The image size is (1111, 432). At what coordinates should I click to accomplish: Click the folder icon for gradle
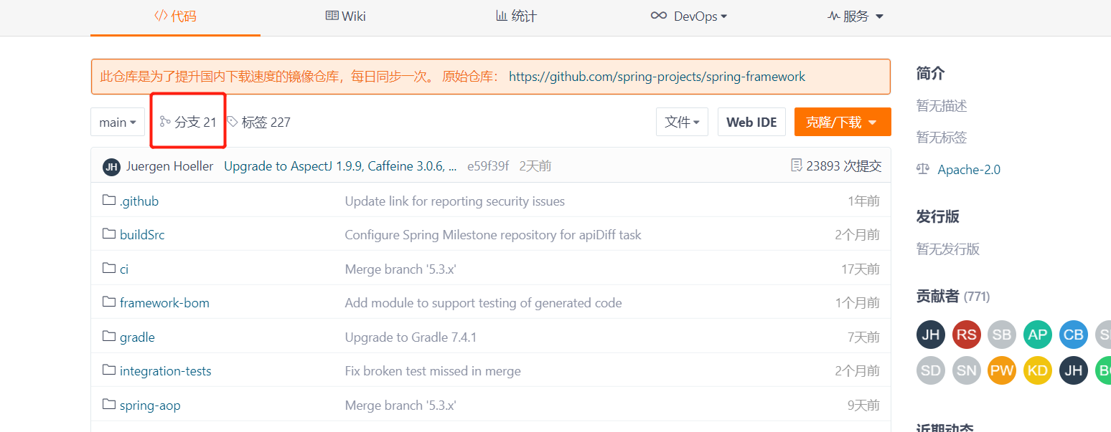coord(109,337)
